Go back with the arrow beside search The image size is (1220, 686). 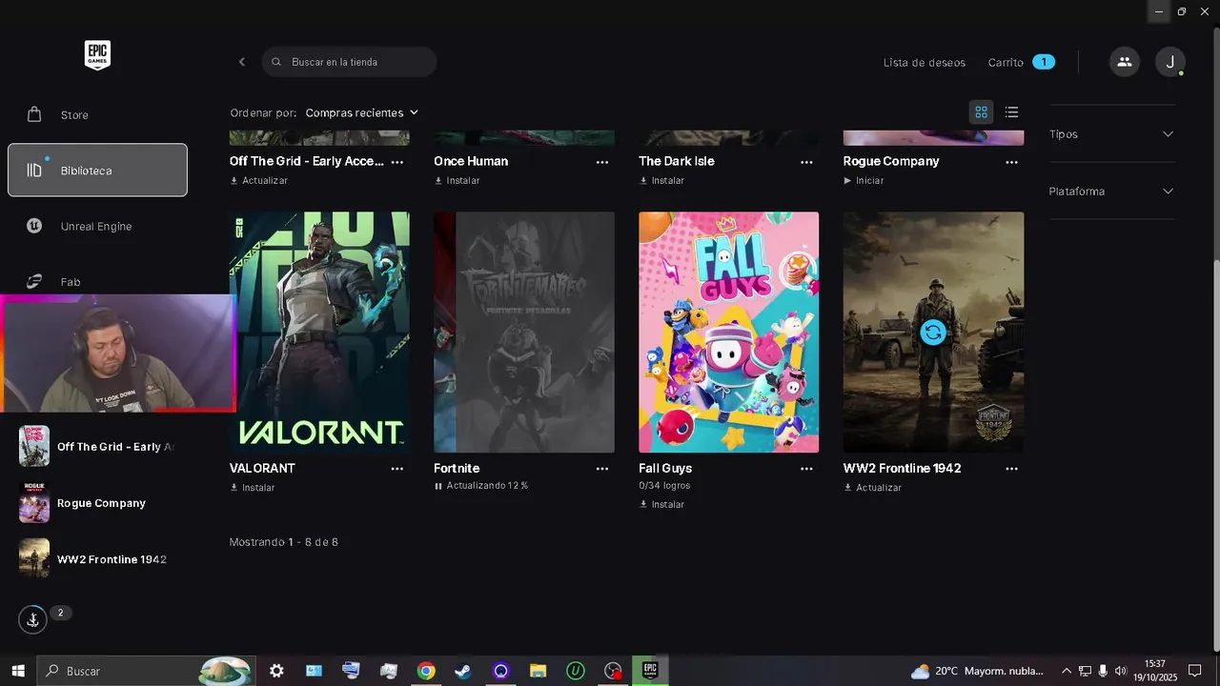(242, 62)
